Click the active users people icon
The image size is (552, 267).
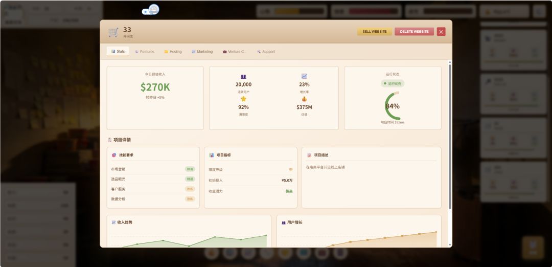coord(243,76)
